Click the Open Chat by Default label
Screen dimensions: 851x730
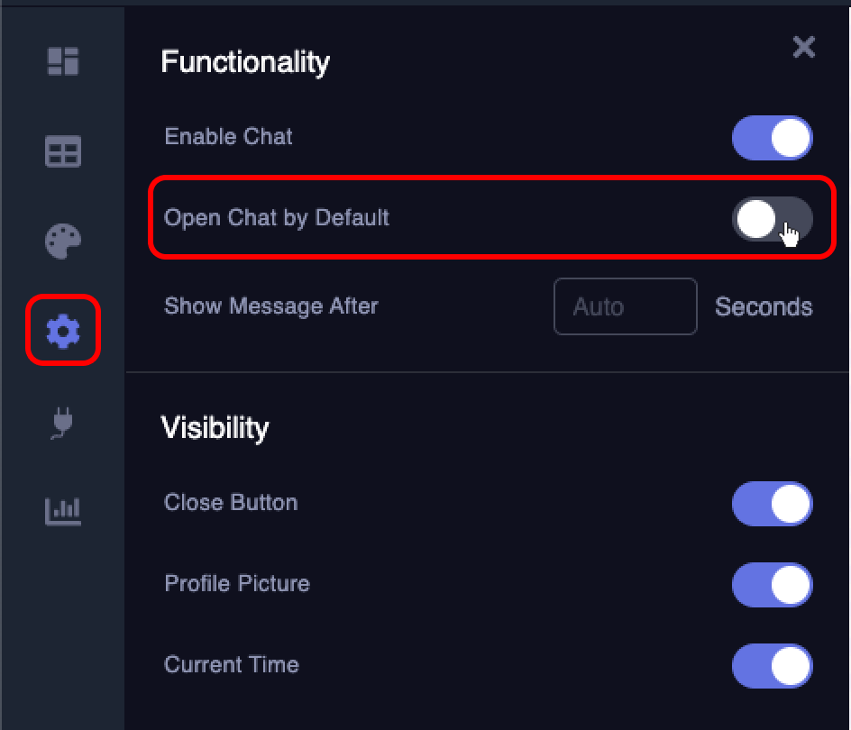click(x=277, y=218)
